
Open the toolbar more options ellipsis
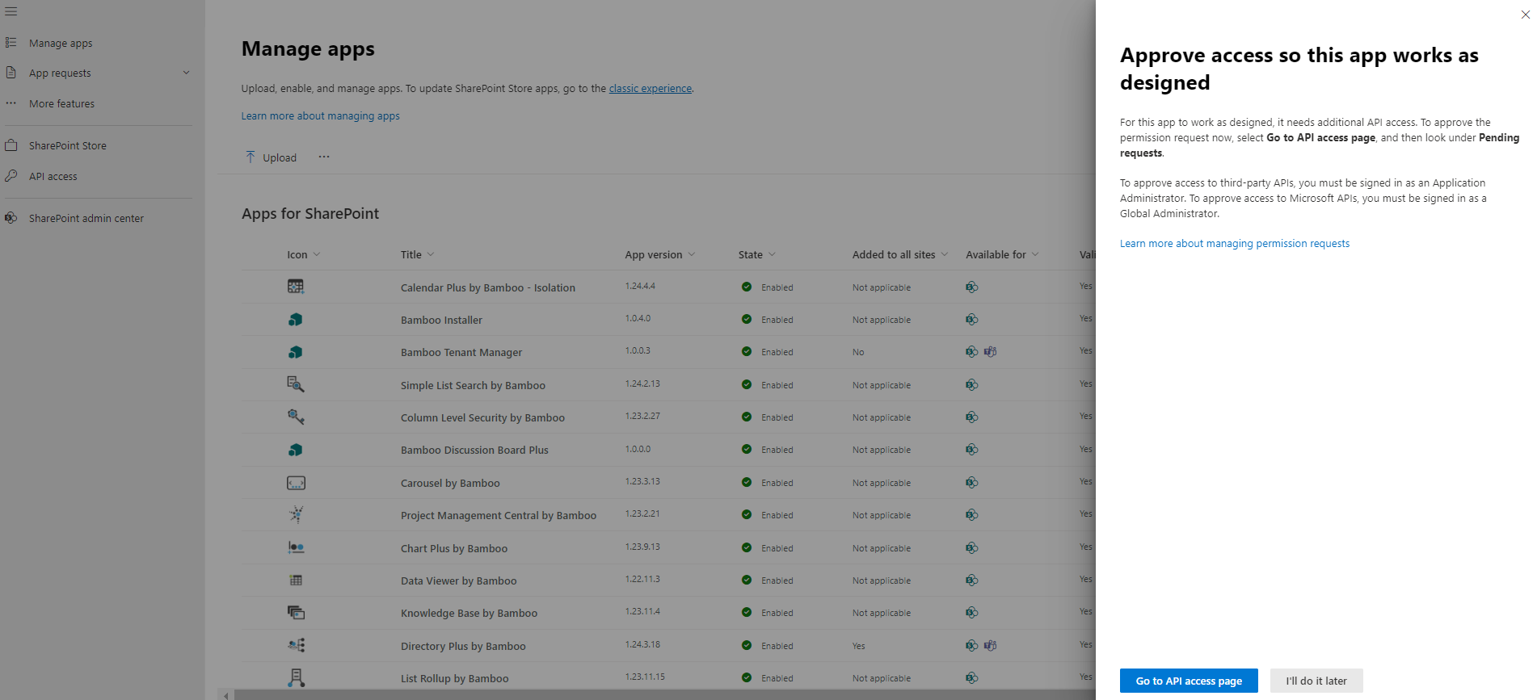[324, 157]
